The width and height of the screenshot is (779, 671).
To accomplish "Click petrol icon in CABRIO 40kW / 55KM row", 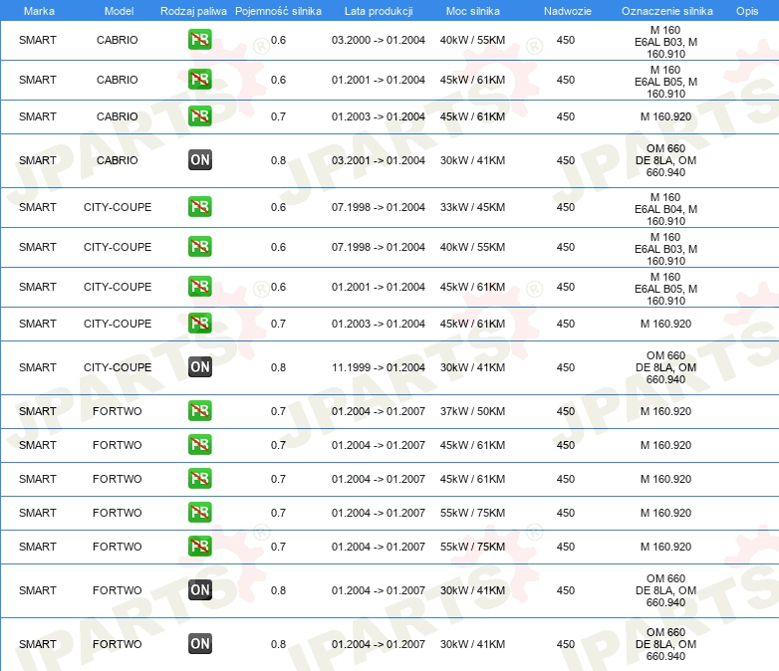I will click(x=199, y=40).
